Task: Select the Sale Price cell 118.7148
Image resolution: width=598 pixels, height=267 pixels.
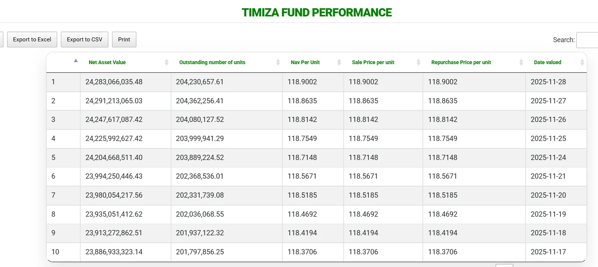Action: click(x=363, y=158)
